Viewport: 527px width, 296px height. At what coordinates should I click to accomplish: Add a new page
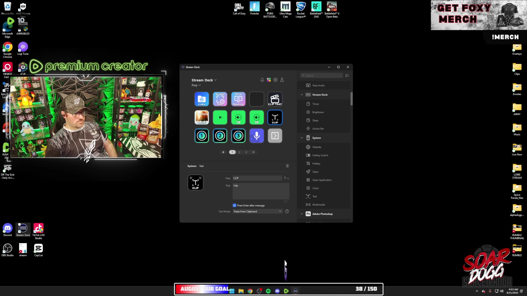pyautogui.click(x=253, y=152)
